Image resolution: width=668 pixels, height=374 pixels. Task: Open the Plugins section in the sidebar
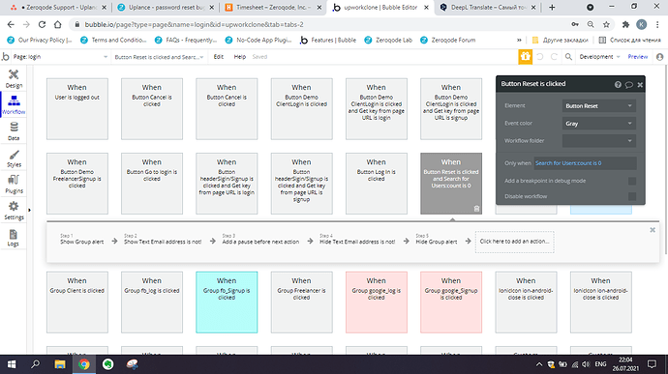[14, 185]
